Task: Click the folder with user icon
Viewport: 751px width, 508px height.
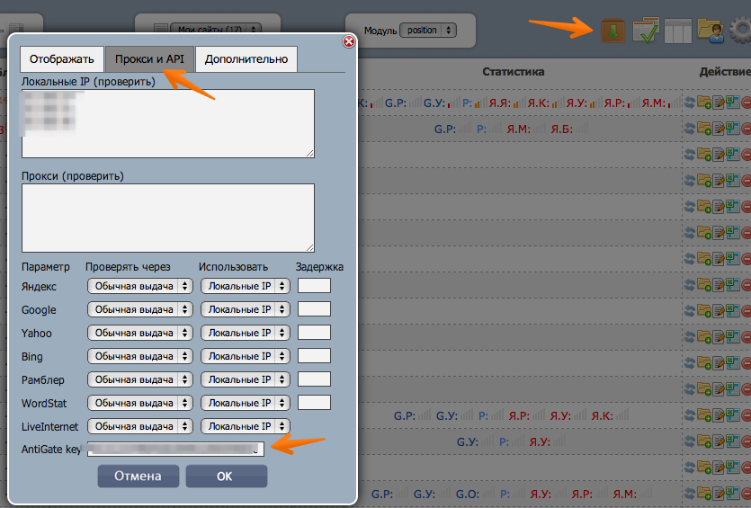Action: (x=711, y=31)
